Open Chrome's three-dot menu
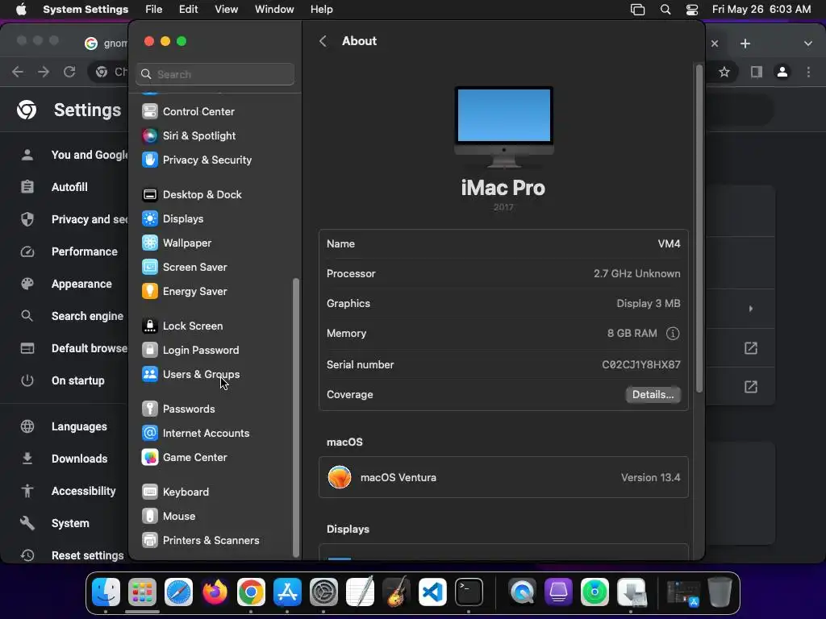This screenshot has width=826, height=619. coord(808,72)
